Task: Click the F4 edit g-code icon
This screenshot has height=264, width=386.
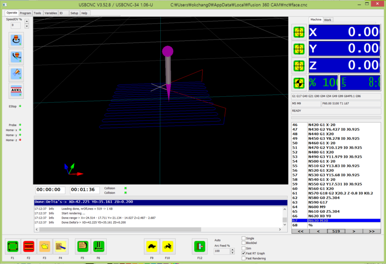Action: click(60, 247)
